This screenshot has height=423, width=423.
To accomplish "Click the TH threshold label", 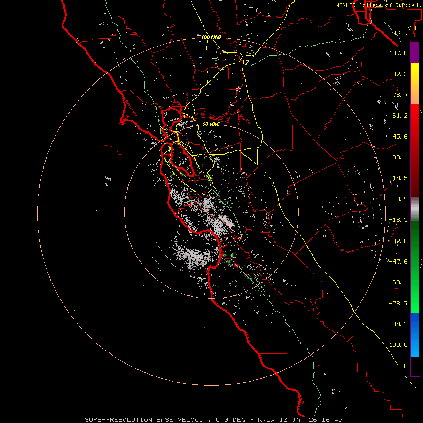I will click(x=404, y=366).
